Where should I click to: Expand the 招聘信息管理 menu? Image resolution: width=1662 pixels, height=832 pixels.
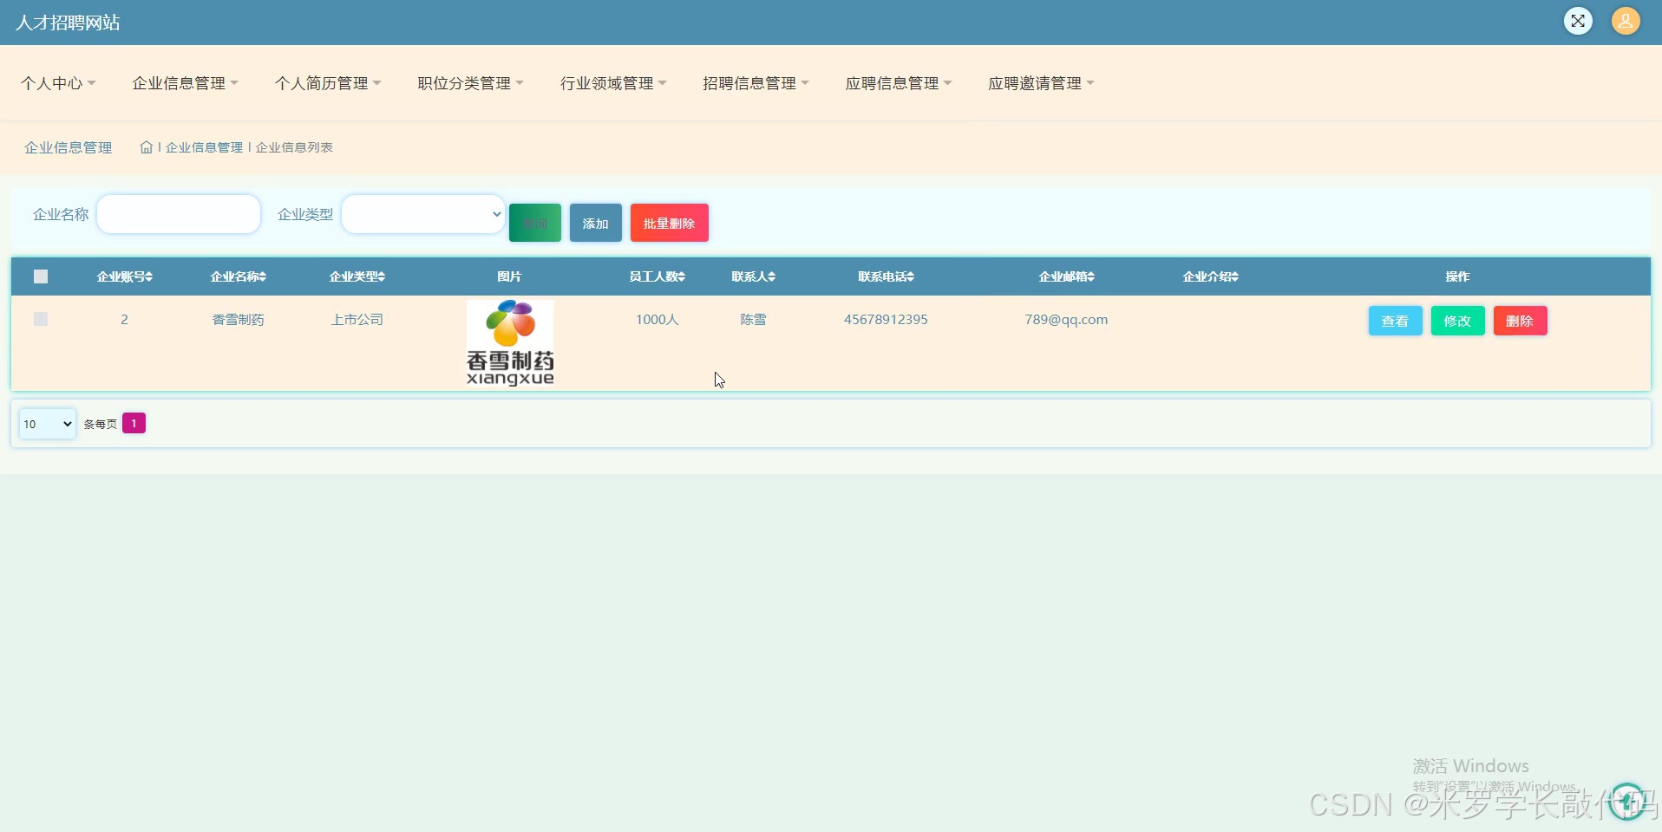point(756,83)
